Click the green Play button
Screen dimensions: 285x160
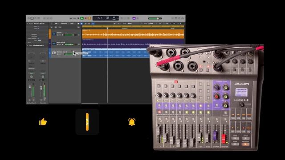pos(82,18)
